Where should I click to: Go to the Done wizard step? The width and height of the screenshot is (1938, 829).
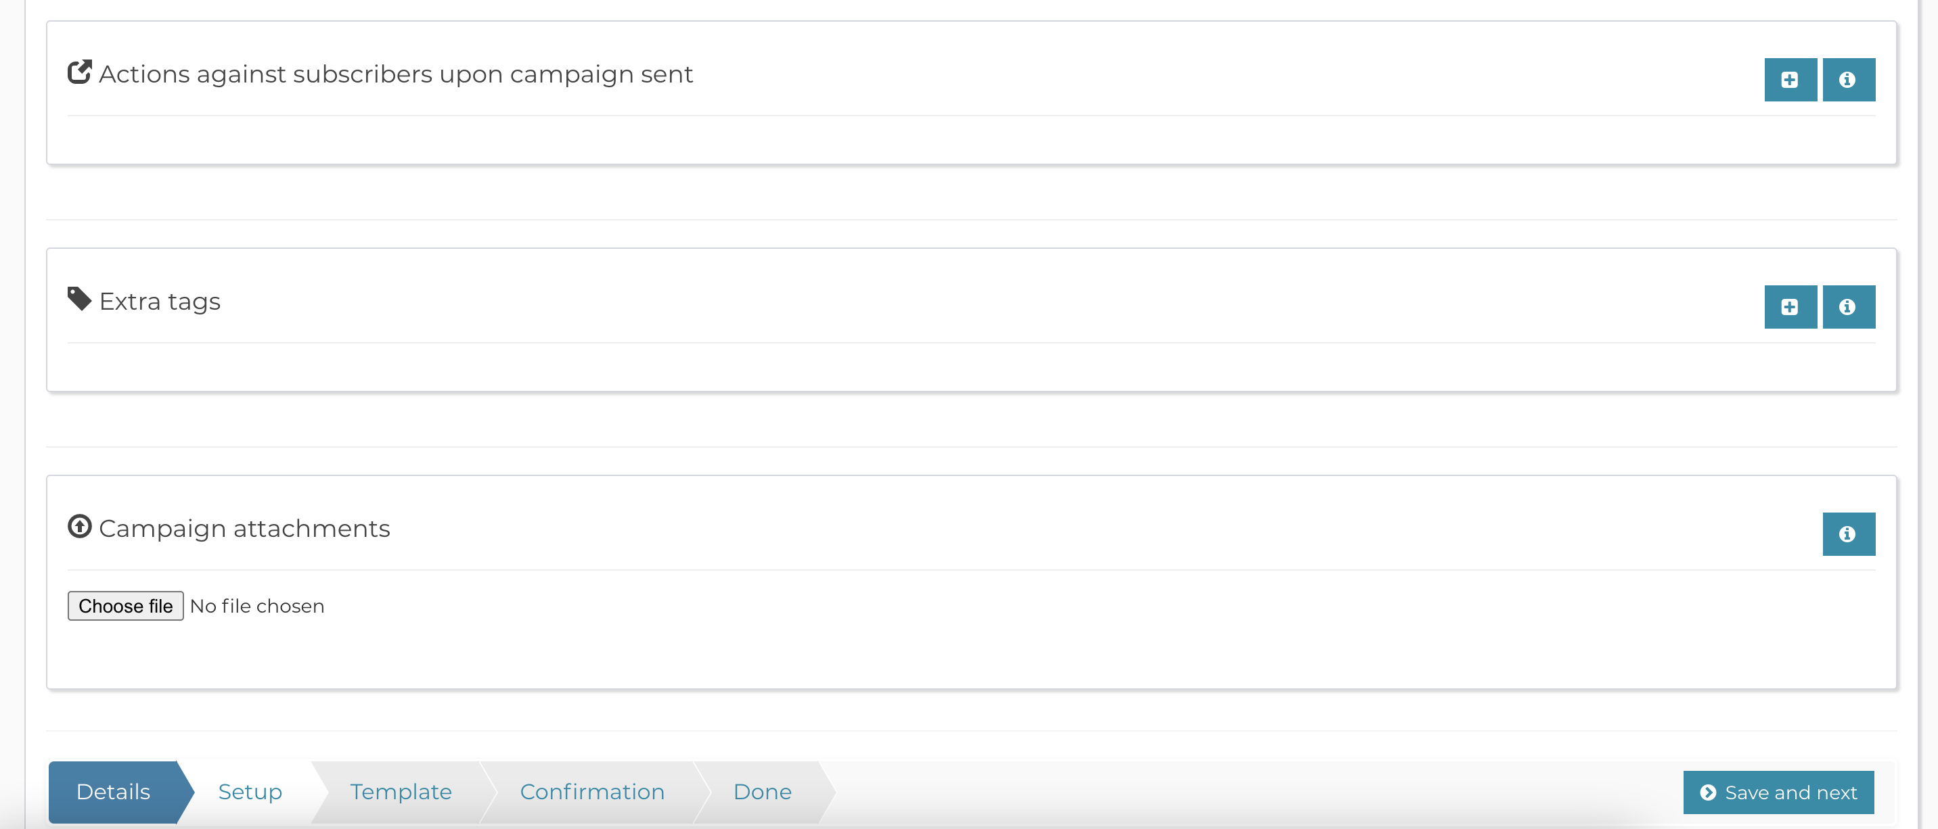[x=762, y=791]
